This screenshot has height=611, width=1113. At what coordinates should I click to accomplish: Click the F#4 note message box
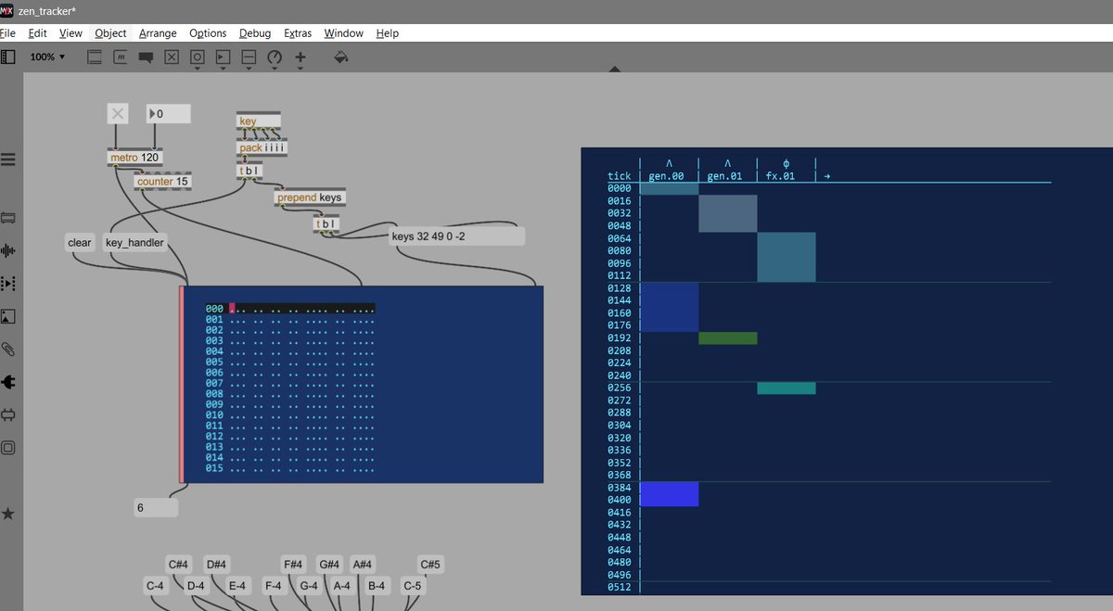click(294, 564)
